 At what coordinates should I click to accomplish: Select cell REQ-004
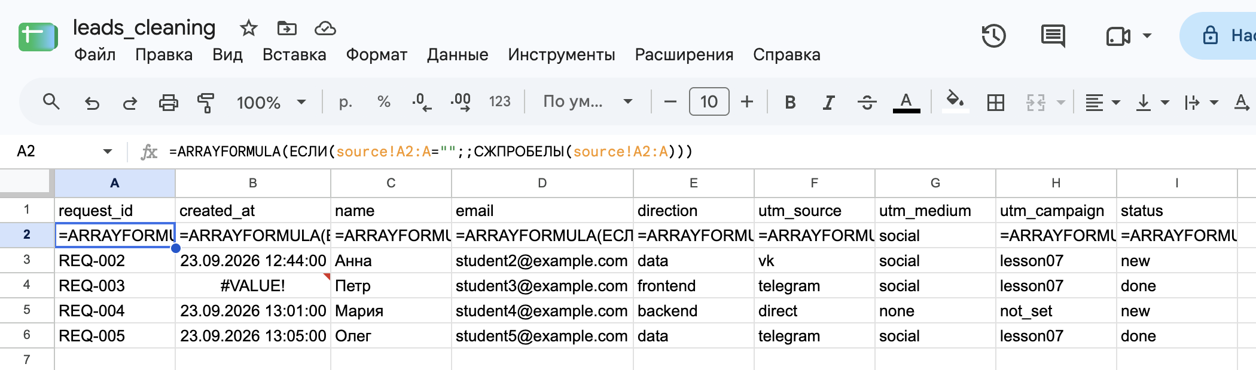(x=115, y=310)
